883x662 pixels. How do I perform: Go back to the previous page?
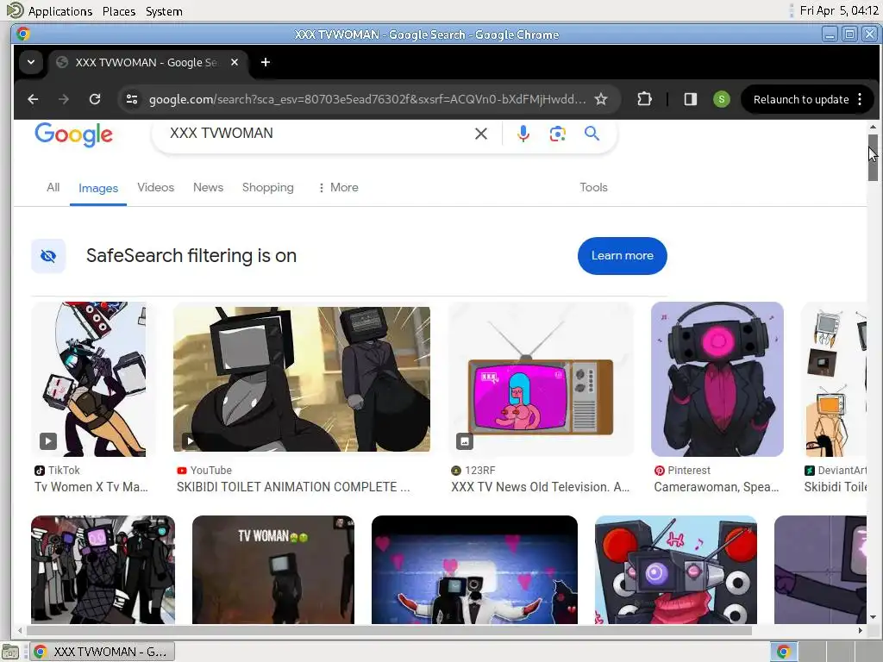point(33,100)
